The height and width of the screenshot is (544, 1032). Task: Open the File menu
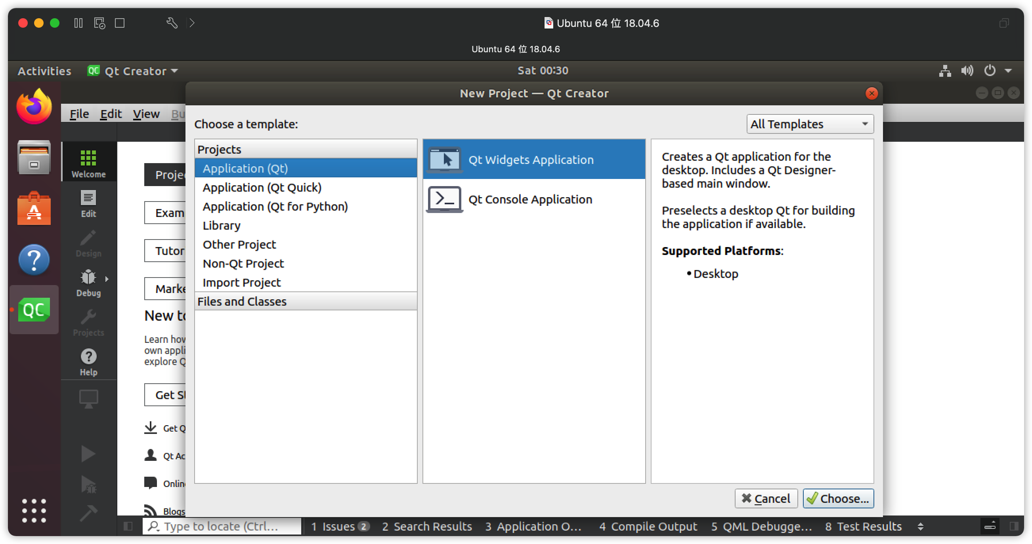(79, 114)
